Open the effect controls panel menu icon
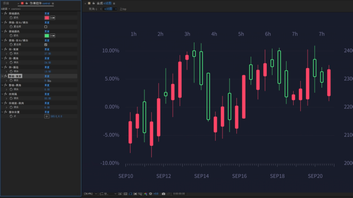 [x=53, y=4]
